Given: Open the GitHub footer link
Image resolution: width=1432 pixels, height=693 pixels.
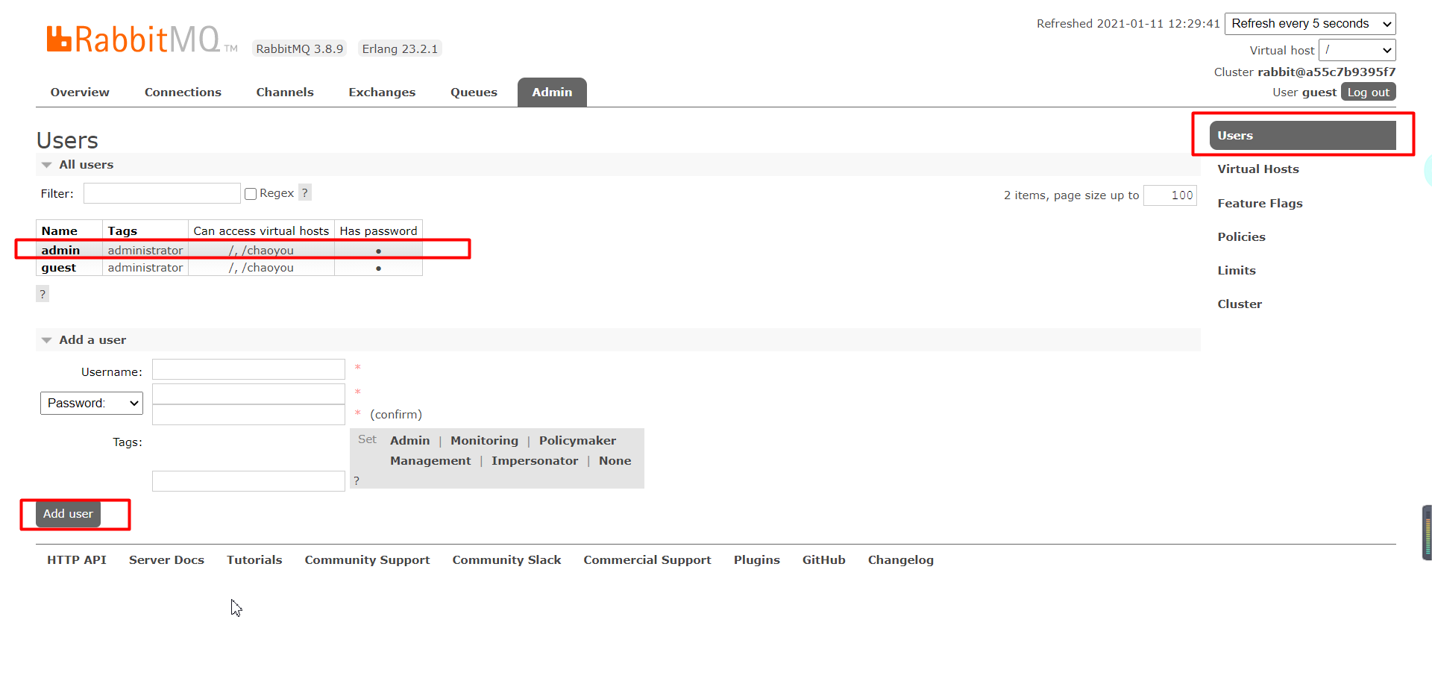Looking at the screenshot, I should 823,560.
